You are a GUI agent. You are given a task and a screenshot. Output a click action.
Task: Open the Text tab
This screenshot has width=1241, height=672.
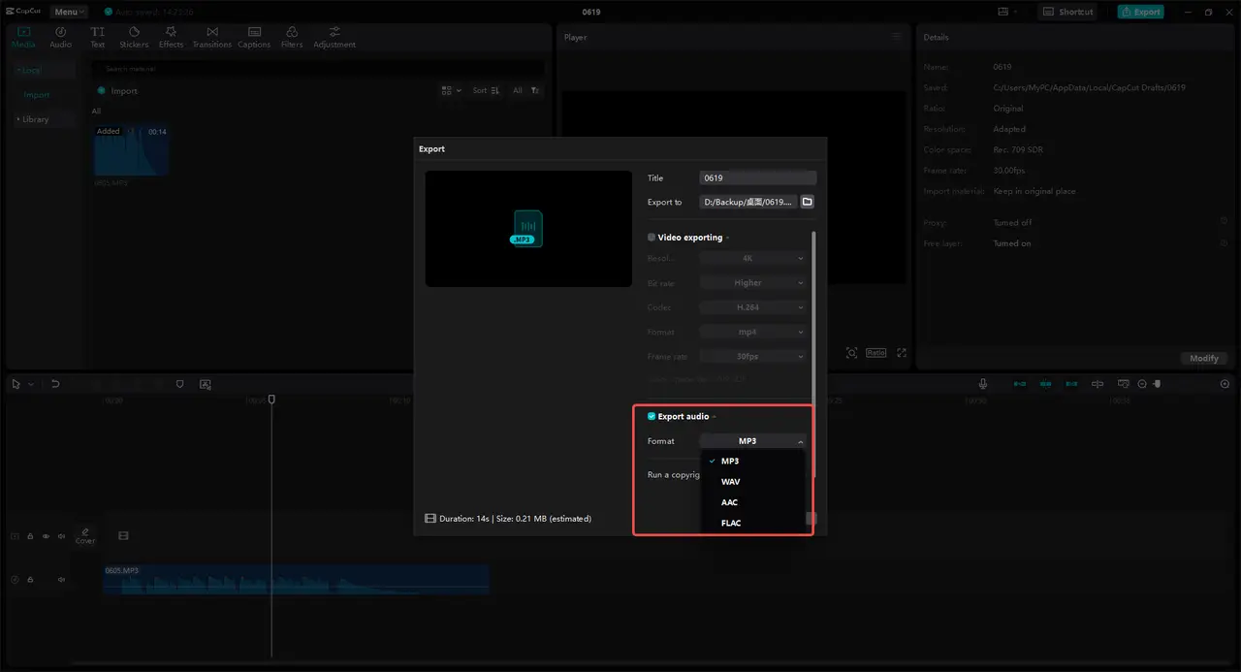(98, 37)
